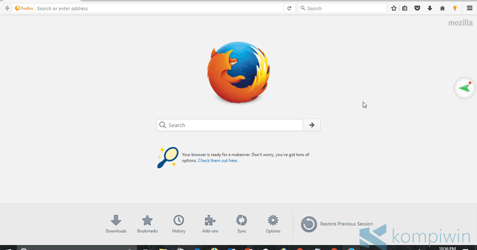Click the Back arrow button
This screenshot has width=477, height=250.
click(8, 8)
